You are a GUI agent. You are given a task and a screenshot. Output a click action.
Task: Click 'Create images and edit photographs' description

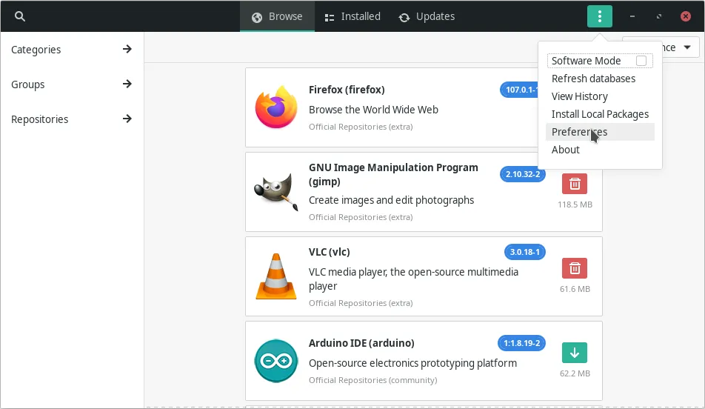pos(391,200)
